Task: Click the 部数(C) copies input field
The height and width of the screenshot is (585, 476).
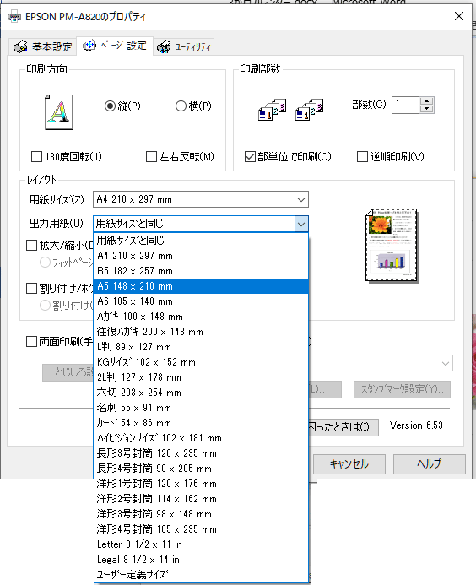Action: click(x=406, y=105)
